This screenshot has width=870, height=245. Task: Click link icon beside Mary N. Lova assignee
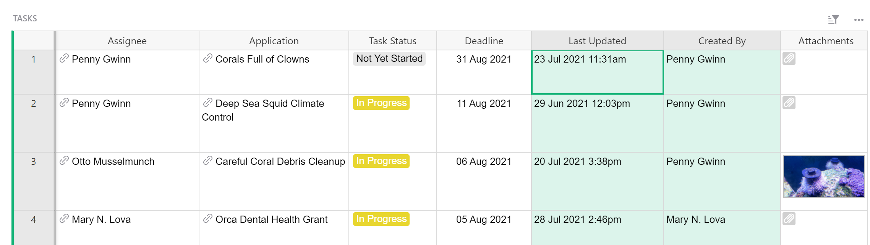pos(64,219)
